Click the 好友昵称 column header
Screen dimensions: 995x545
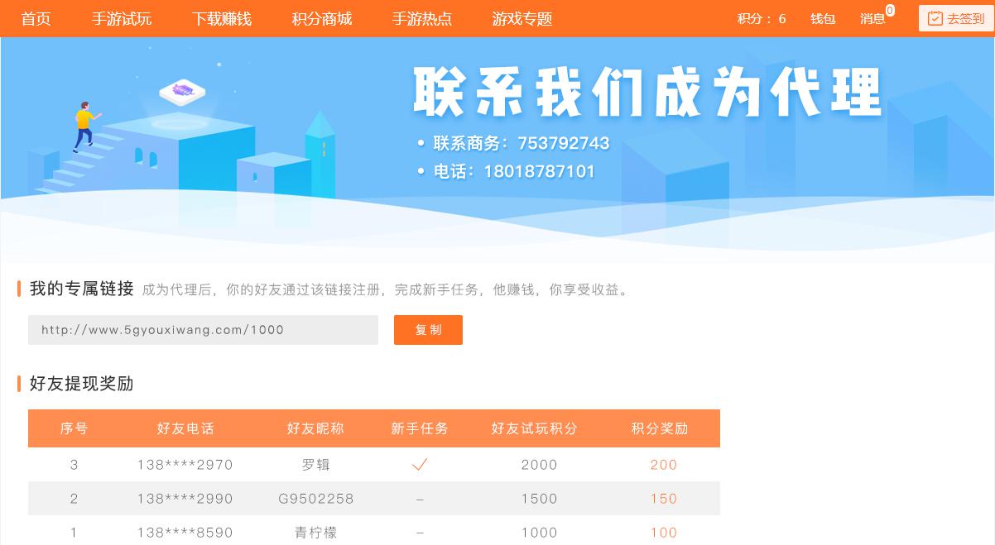[x=315, y=428]
